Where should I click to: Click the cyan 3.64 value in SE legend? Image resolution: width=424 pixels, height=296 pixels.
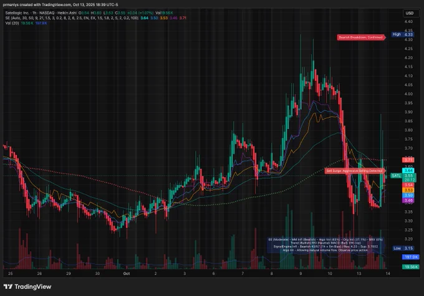click(145, 18)
